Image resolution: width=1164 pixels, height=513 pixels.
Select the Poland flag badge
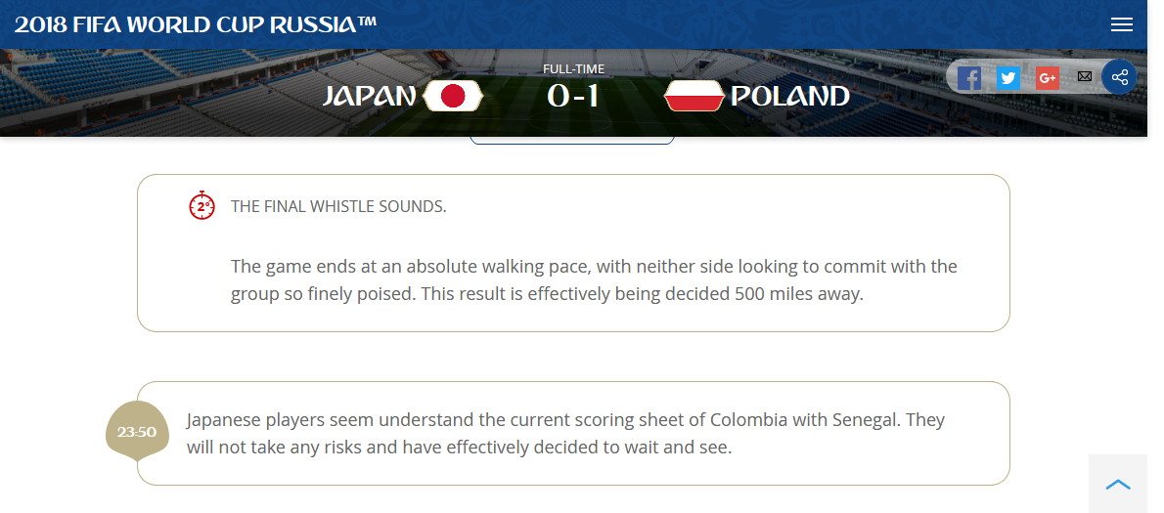[694, 96]
